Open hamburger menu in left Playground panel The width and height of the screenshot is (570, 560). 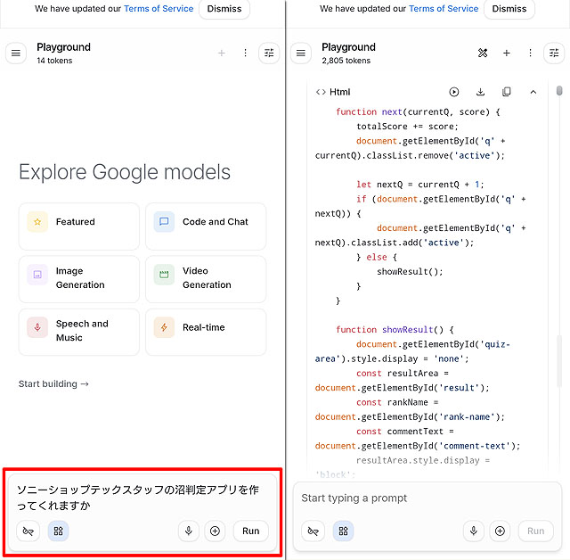click(15, 54)
